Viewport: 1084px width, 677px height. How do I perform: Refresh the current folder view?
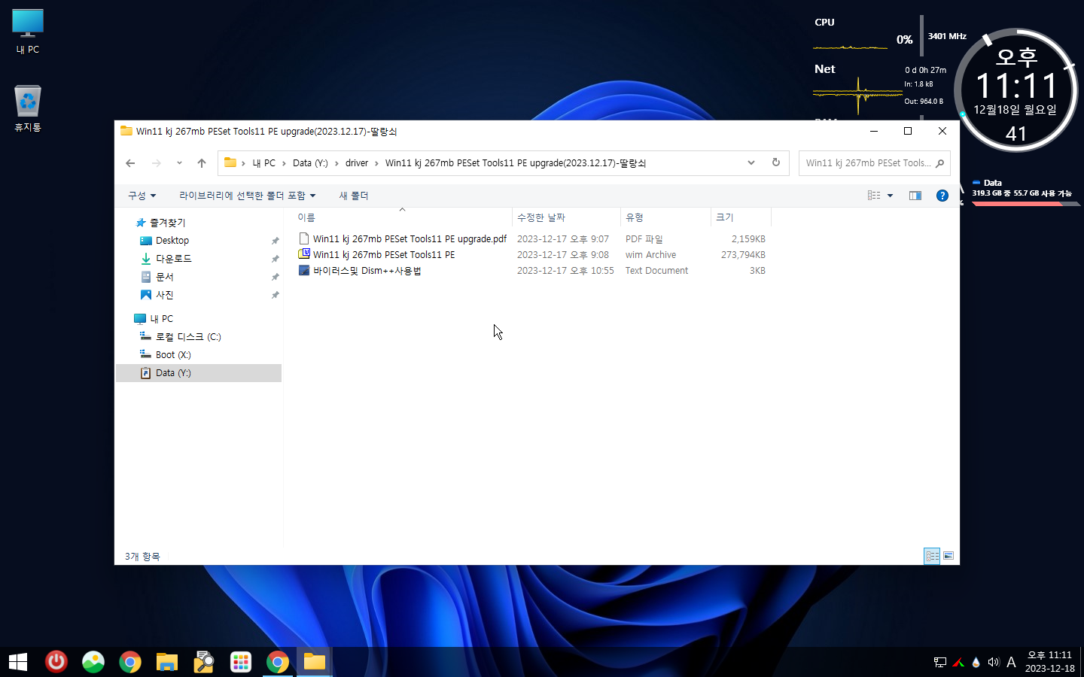[x=776, y=162]
